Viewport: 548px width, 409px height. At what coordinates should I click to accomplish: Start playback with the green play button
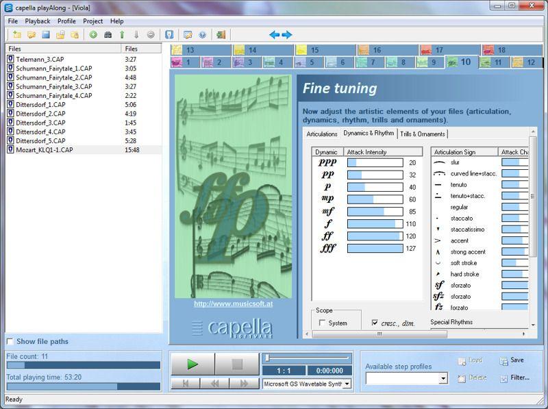(x=192, y=364)
